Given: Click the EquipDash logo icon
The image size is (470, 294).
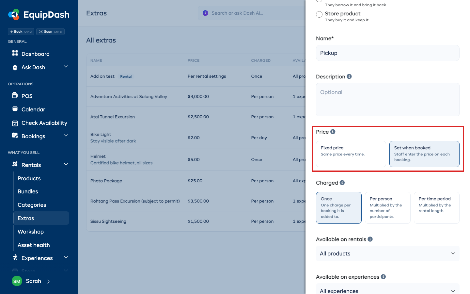Looking at the screenshot, I should 14,15.
